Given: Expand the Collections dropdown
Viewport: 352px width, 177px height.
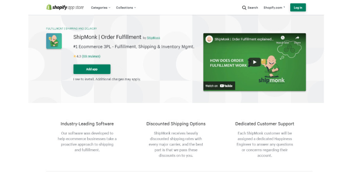Looking at the screenshot, I should click(x=126, y=8).
